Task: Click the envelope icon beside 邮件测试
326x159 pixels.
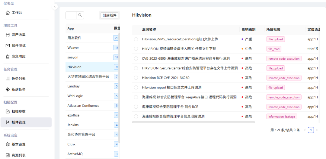Action: (x=8, y=45)
